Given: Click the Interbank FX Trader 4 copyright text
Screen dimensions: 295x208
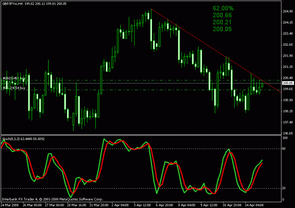Looking at the screenshot, I should click(52, 199).
